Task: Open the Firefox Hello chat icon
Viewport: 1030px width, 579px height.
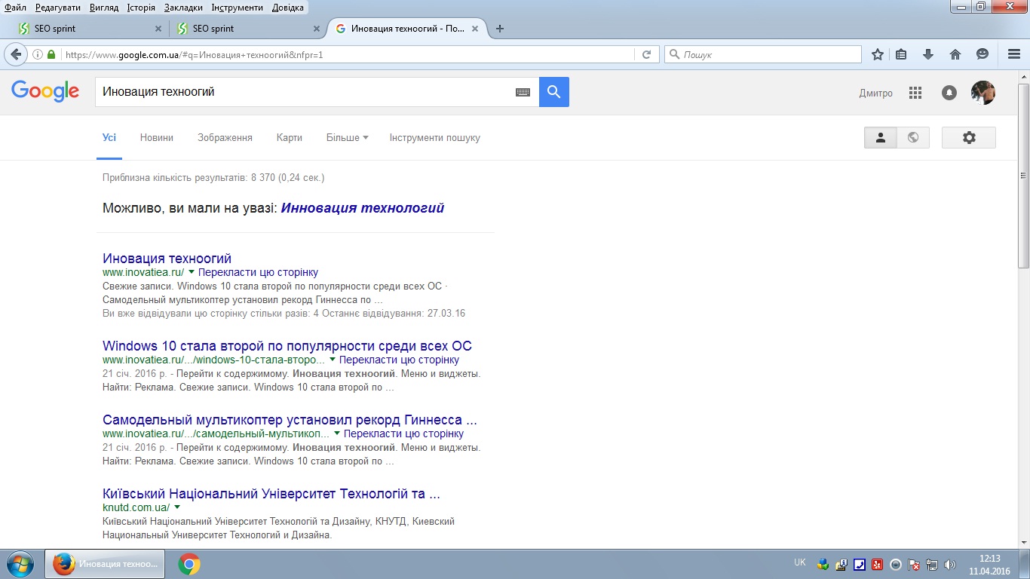Action: click(x=982, y=54)
